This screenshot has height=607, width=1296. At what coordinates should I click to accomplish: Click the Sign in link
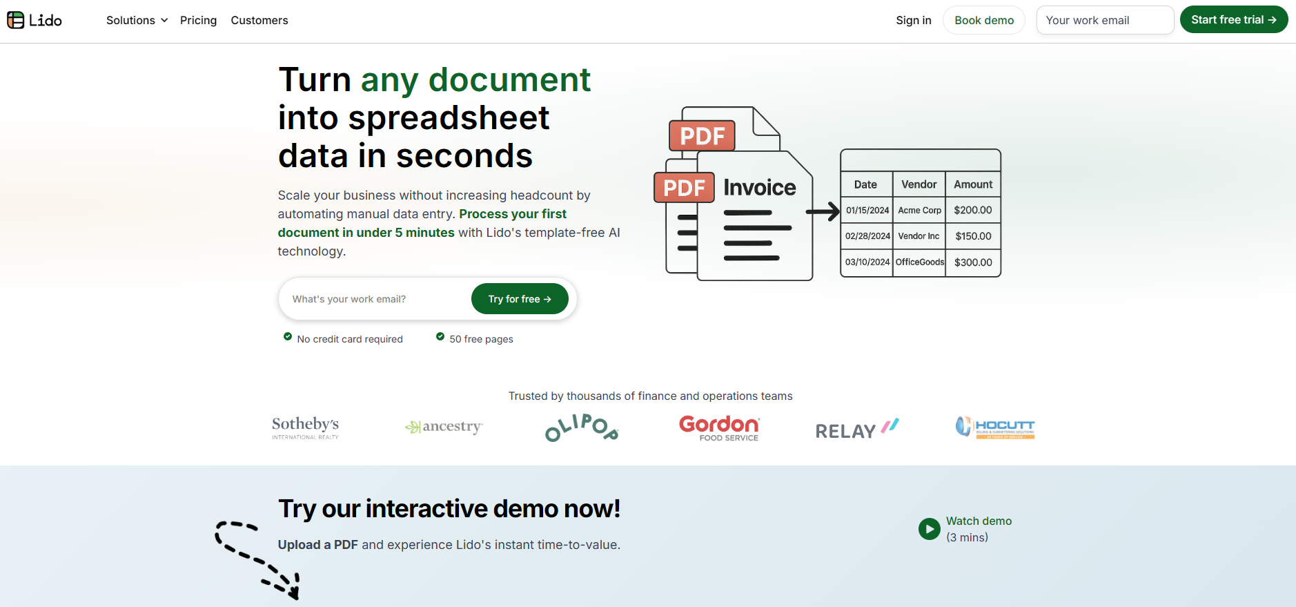tap(914, 20)
